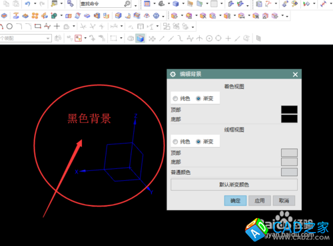Click the snap intersection plus icon in selection bar
This screenshot has height=246, width=333.
[x=228, y=39]
